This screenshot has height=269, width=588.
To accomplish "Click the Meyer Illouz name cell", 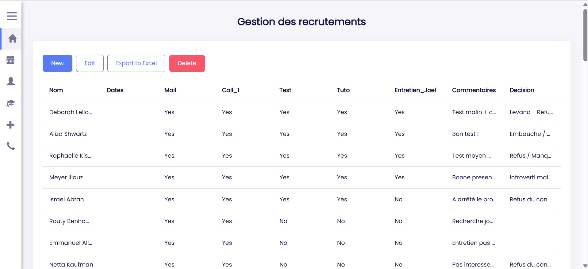I will pyautogui.click(x=66, y=177).
